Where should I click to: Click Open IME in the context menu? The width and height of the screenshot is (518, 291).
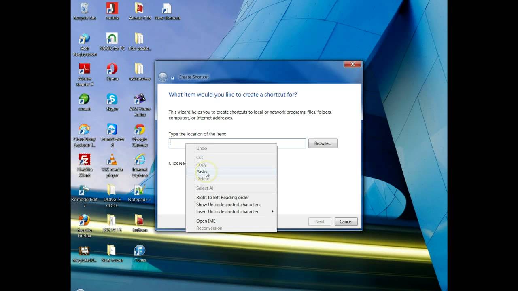[x=206, y=221]
